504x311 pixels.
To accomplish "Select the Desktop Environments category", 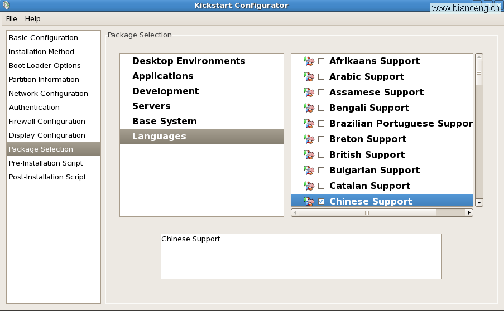I will (189, 61).
